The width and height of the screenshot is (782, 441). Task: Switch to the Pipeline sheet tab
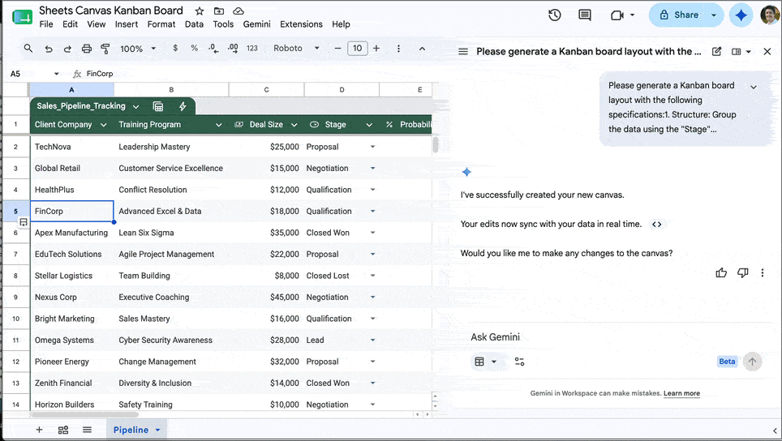[x=131, y=430]
